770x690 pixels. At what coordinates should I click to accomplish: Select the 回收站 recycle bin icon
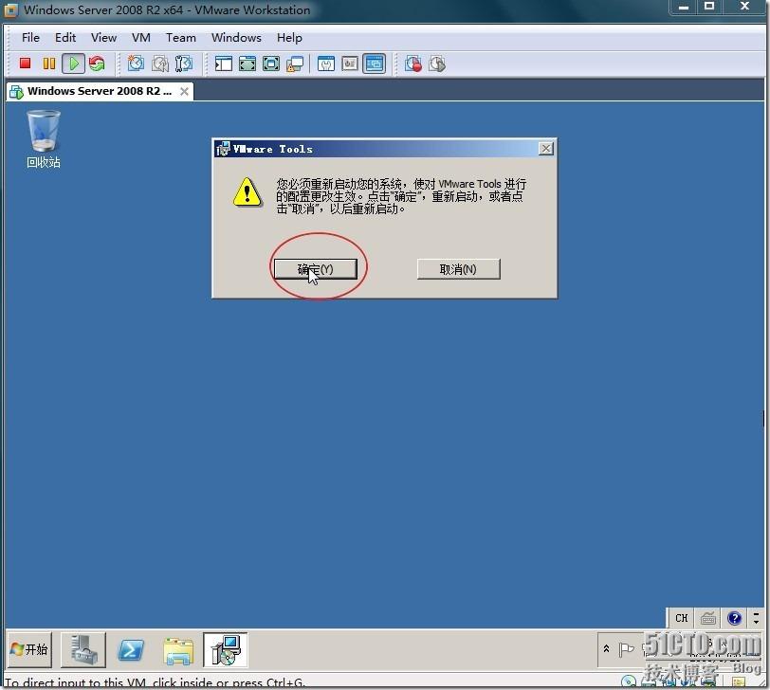coord(44,139)
